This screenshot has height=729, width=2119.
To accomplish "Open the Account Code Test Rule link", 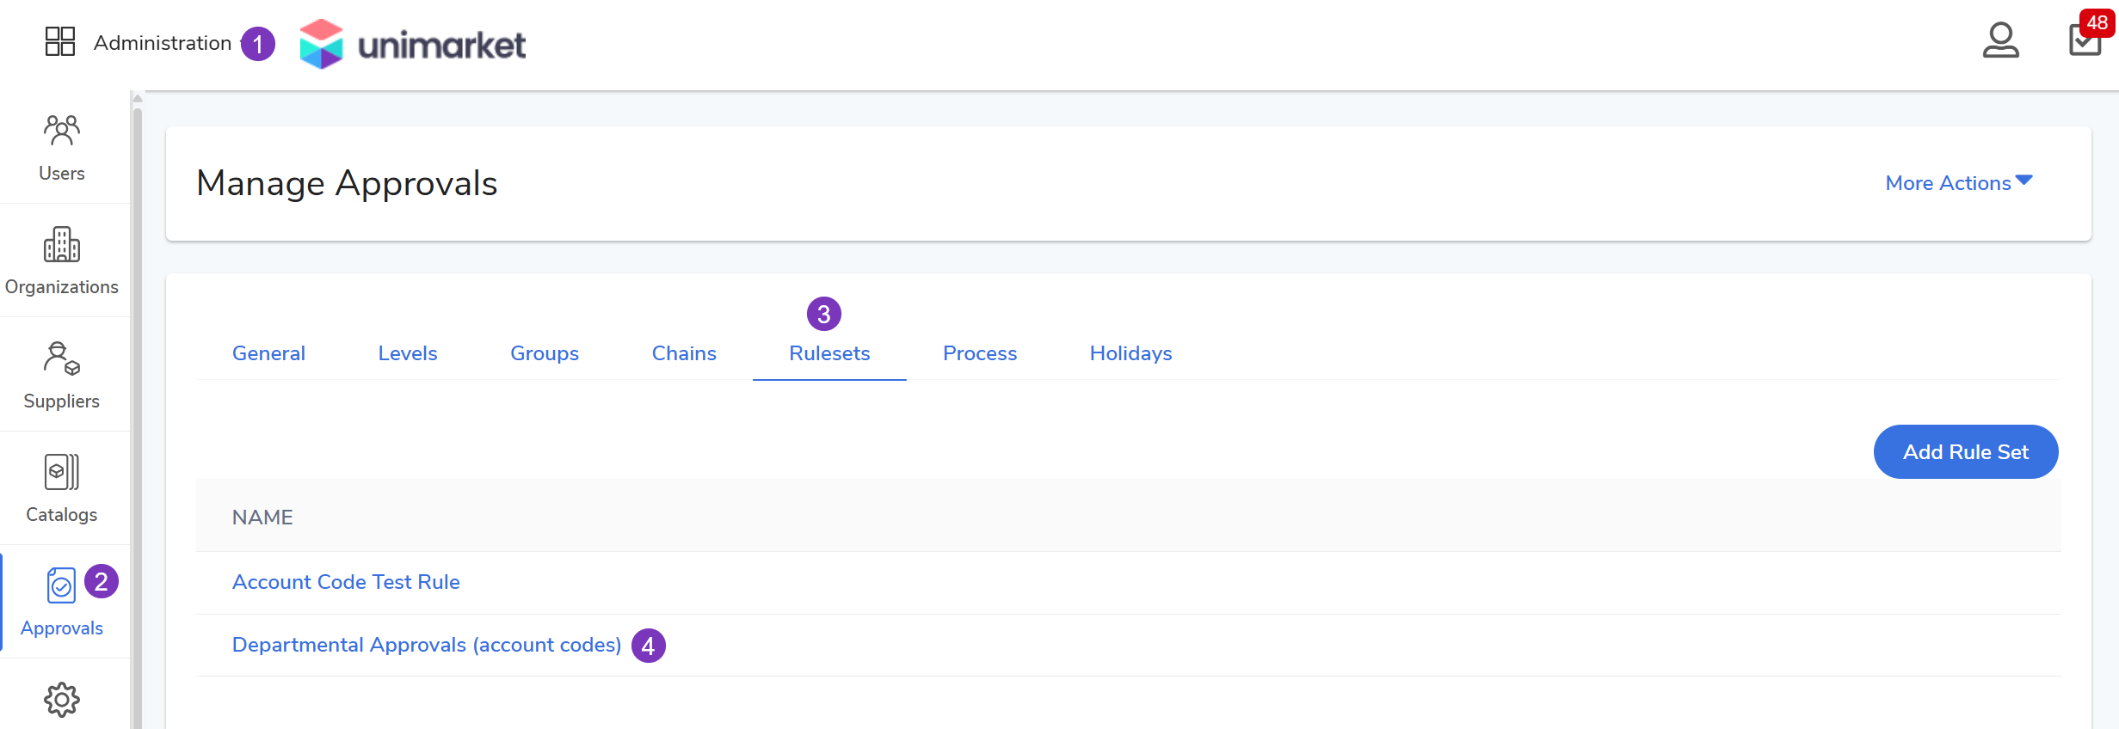I will [x=346, y=582].
